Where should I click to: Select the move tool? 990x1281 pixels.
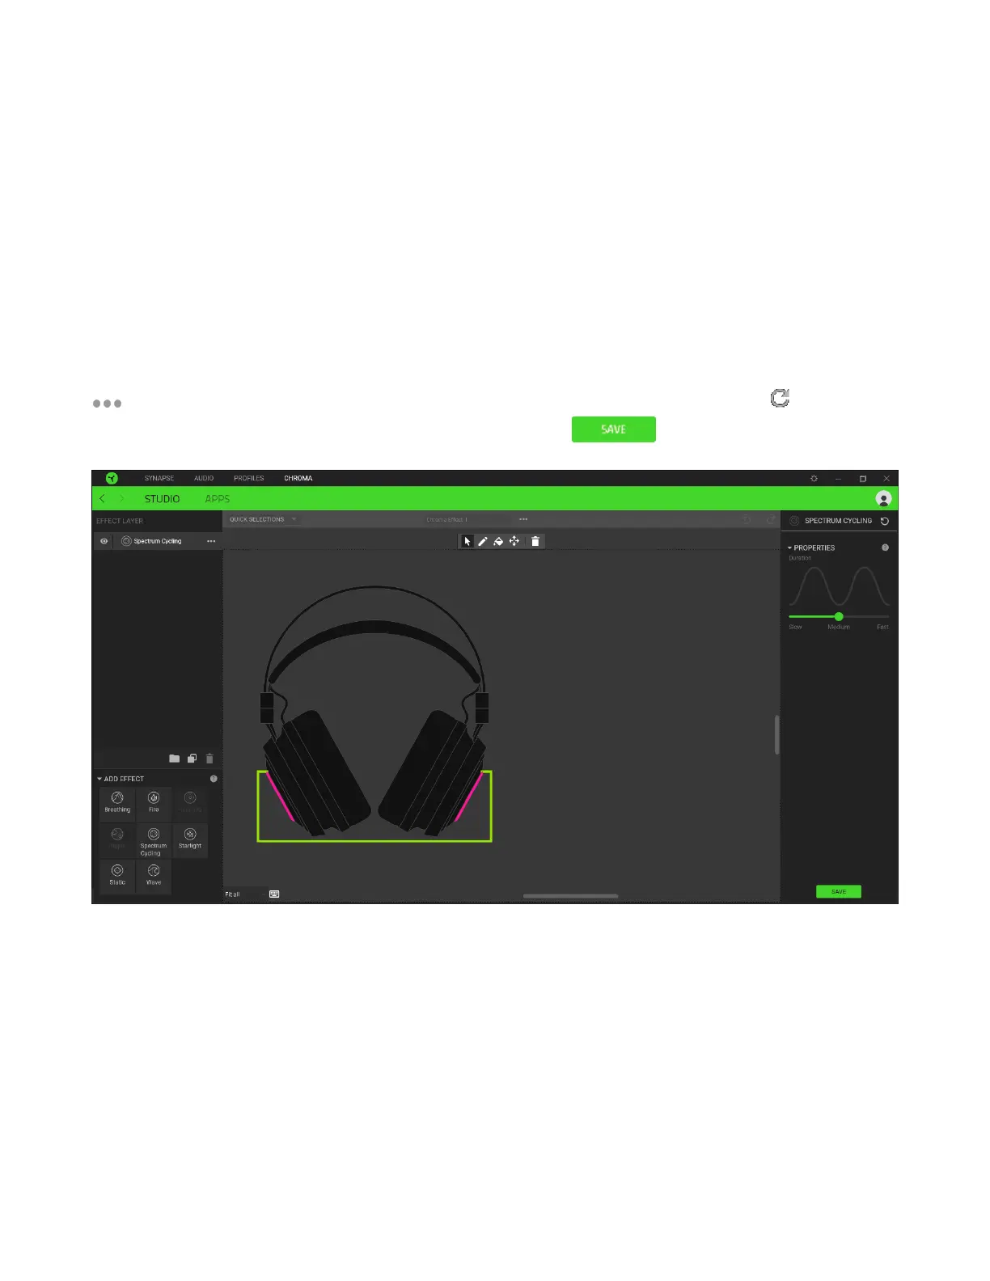point(514,541)
